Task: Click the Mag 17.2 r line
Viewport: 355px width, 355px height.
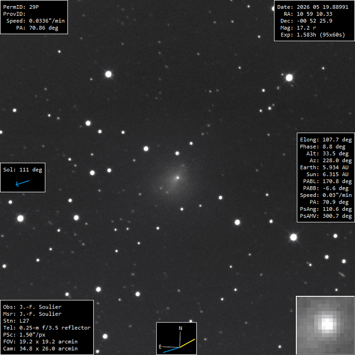Action: tap(298, 28)
